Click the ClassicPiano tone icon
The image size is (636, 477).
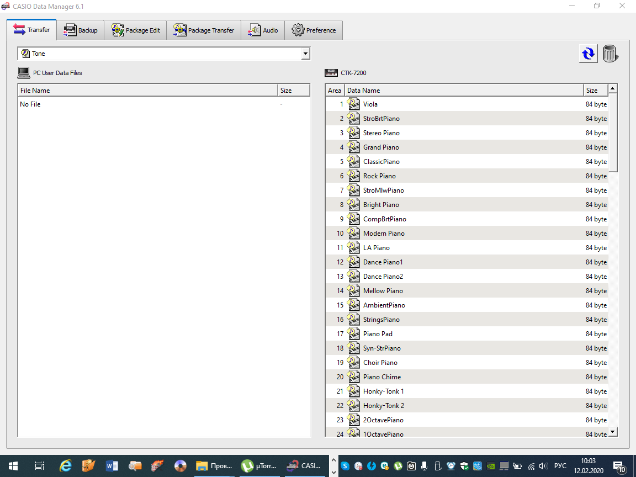click(x=353, y=161)
